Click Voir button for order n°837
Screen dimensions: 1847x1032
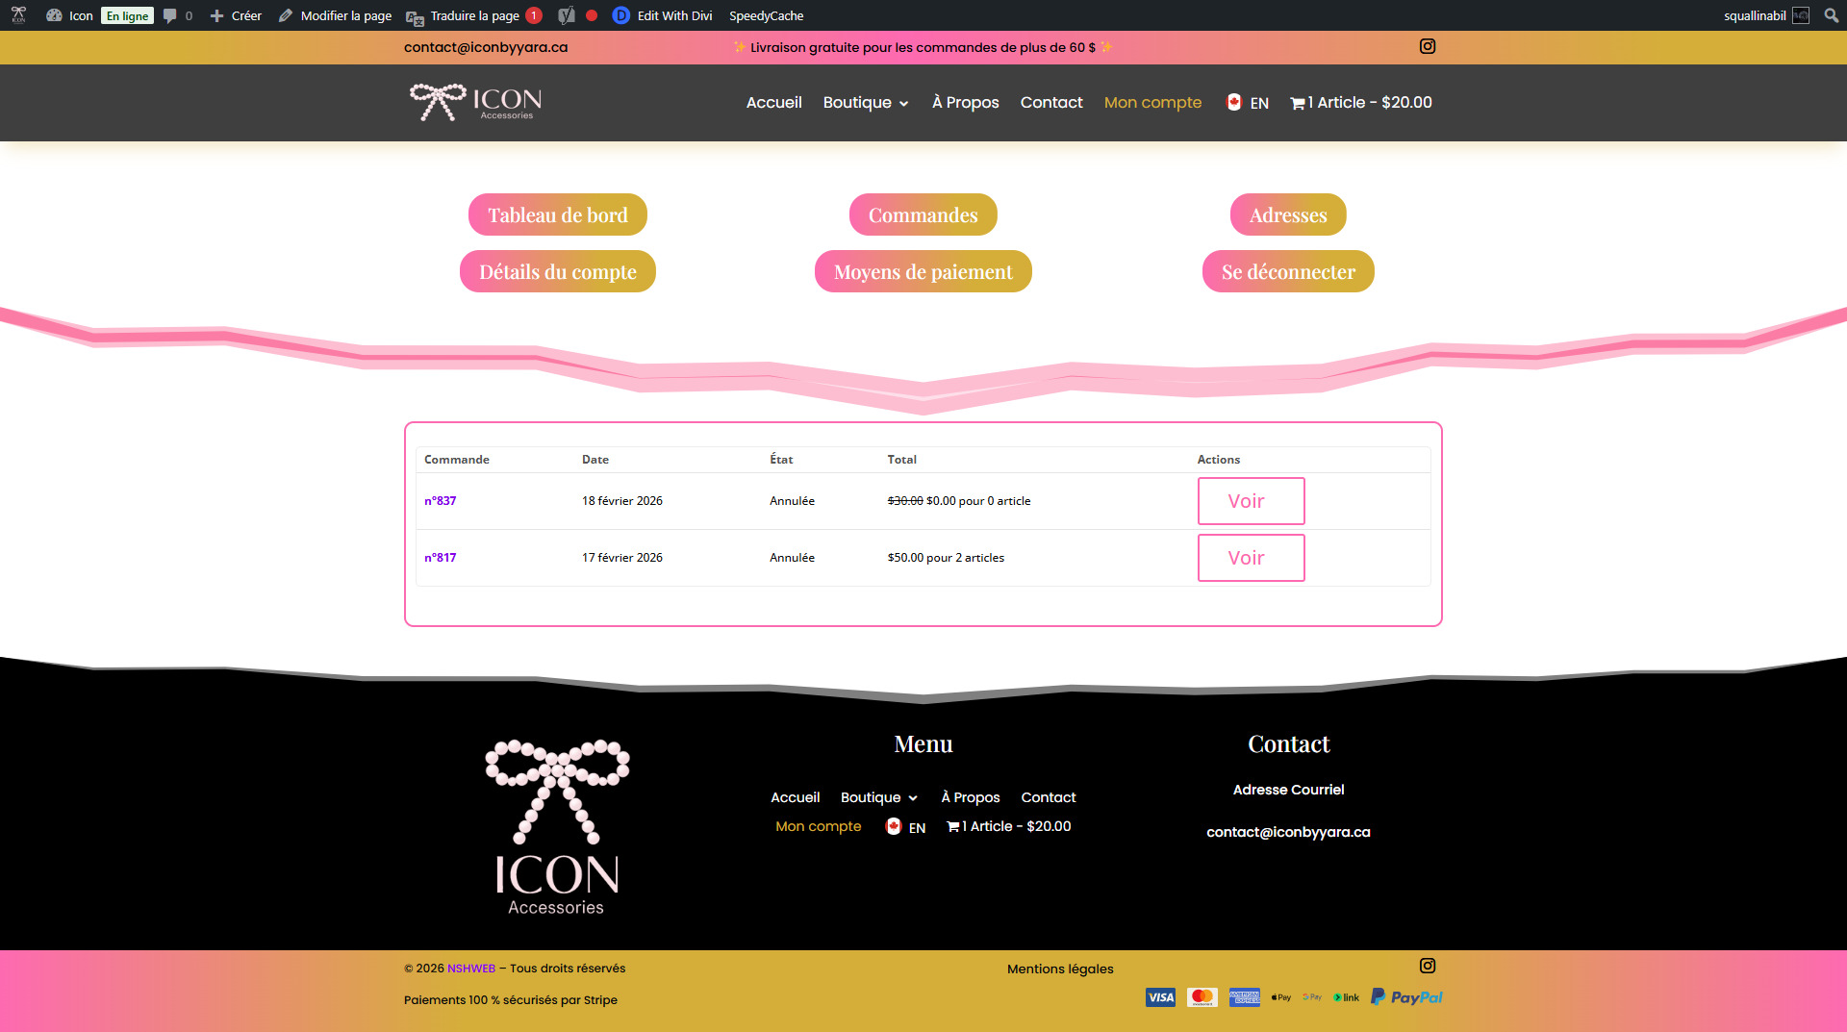click(x=1251, y=501)
